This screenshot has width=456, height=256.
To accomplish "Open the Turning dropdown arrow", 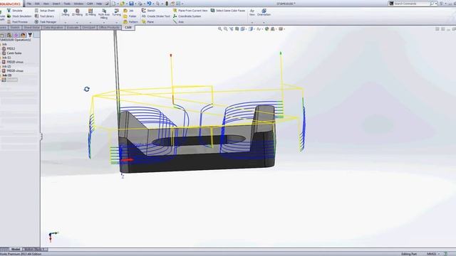I will [116, 23].
